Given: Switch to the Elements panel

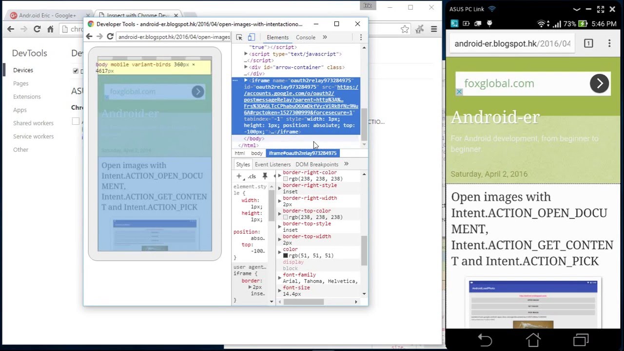Looking at the screenshot, I should [277, 37].
